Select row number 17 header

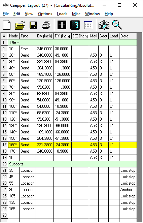4,145
